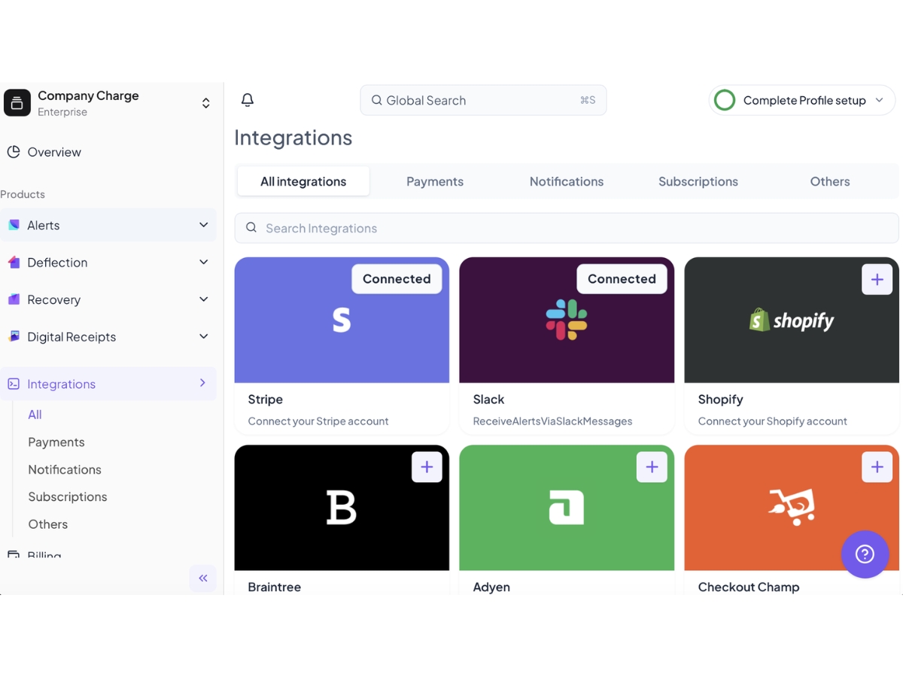The image size is (903, 677).
Task: Collapse the sidebar with double chevron button
Action: click(203, 578)
